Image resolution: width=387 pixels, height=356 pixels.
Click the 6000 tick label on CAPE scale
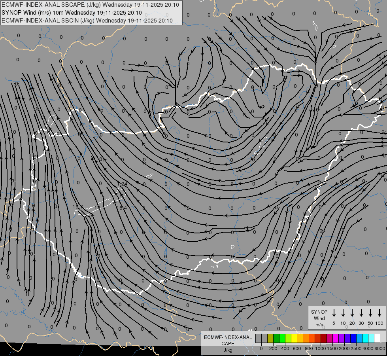(380, 348)
